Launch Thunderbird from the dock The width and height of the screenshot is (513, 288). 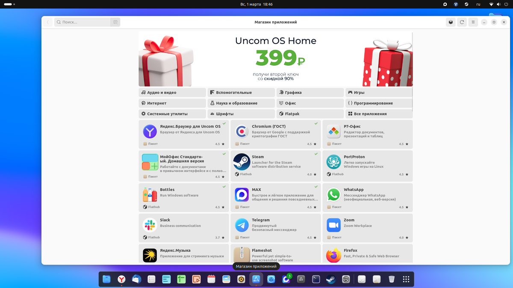tap(136, 279)
